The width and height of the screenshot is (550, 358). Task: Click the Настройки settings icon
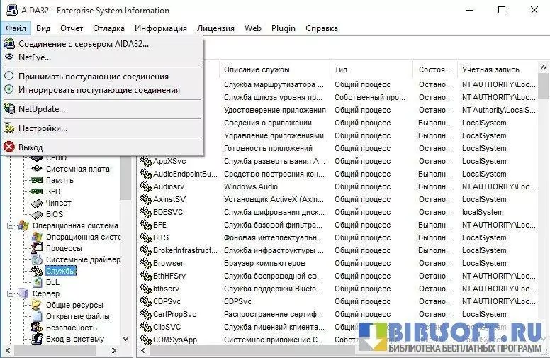[9, 128]
